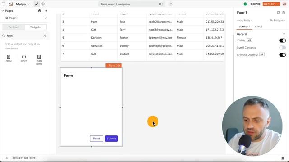Select the INPUT widget icon
Screen dimensions: 289x162
point(24,58)
